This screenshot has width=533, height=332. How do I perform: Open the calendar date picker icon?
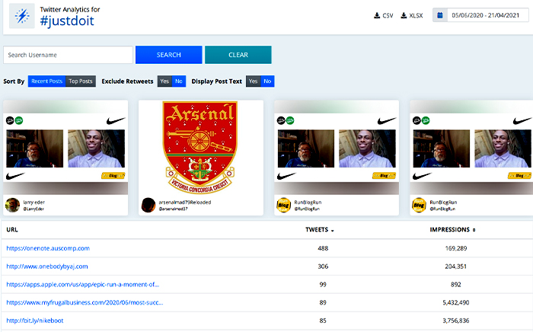tap(440, 15)
